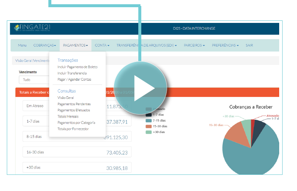Select Incluir Pagamento de Boleto
The image size is (297, 191).
click(78, 67)
